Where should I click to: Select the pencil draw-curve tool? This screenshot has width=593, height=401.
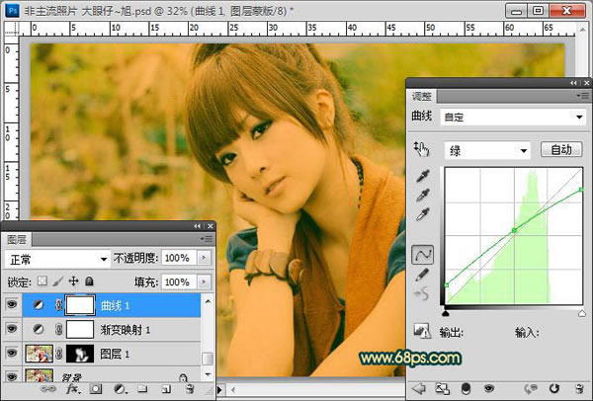(x=422, y=275)
